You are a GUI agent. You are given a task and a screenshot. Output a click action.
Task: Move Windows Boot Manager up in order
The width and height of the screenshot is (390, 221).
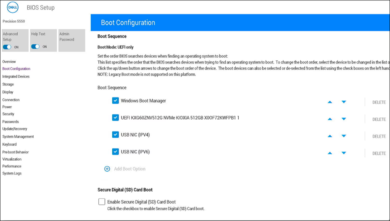coord(330,102)
